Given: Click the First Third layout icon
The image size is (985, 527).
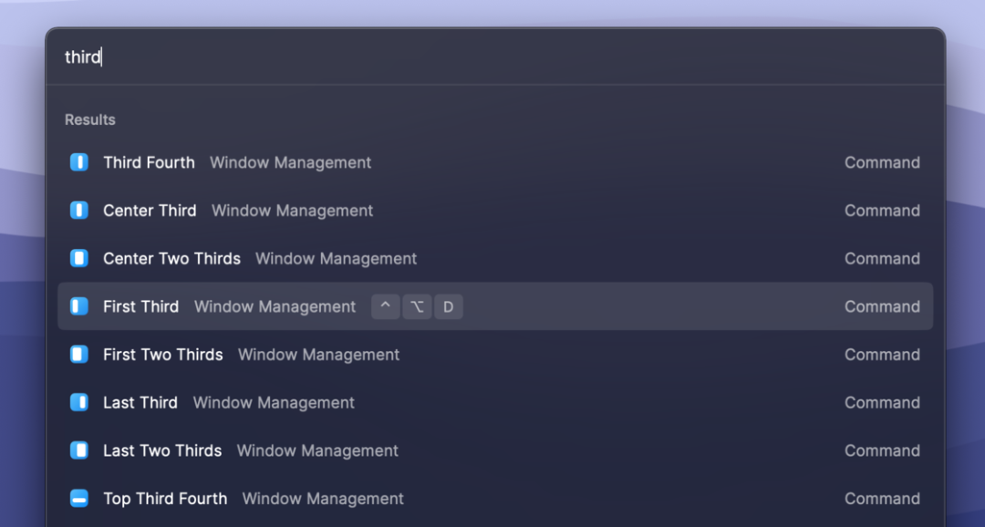Looking at the screenshot, I should click(79, 306).
